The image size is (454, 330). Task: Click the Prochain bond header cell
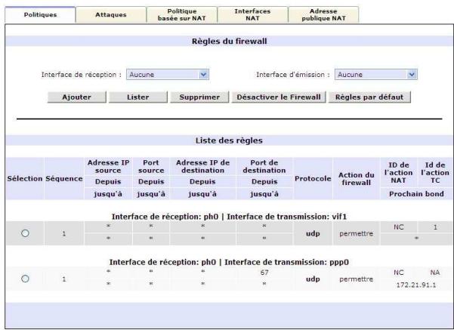416,194
